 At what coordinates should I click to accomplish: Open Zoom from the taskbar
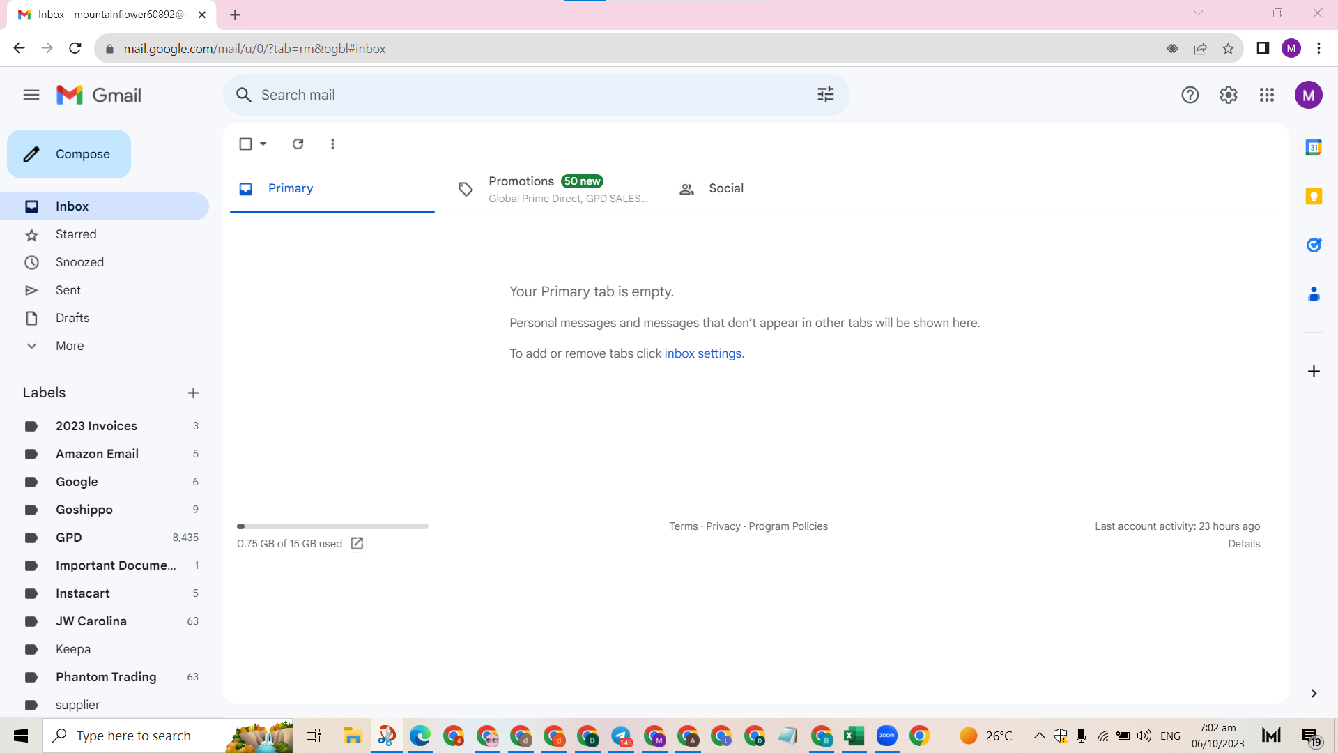(887, 736)
